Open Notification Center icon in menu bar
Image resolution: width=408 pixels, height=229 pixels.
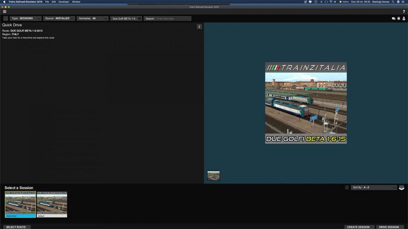pos(403,2)
